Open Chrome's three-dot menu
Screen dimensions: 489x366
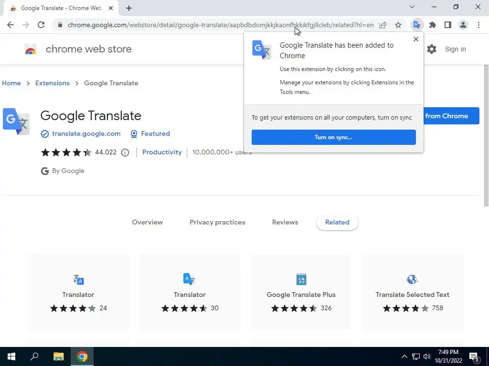(x=478, y=25)
